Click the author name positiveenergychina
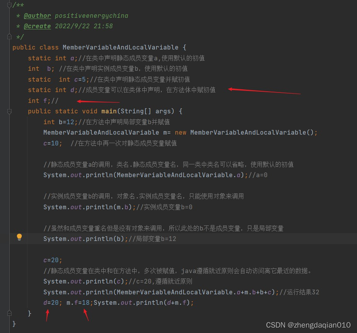 92,16
